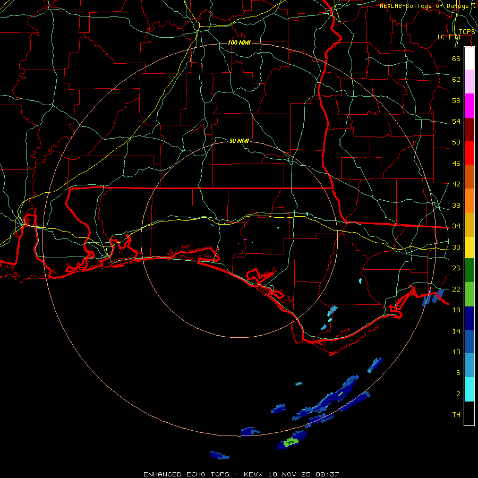
Task: Click the legend value 26
Action: 456,268
